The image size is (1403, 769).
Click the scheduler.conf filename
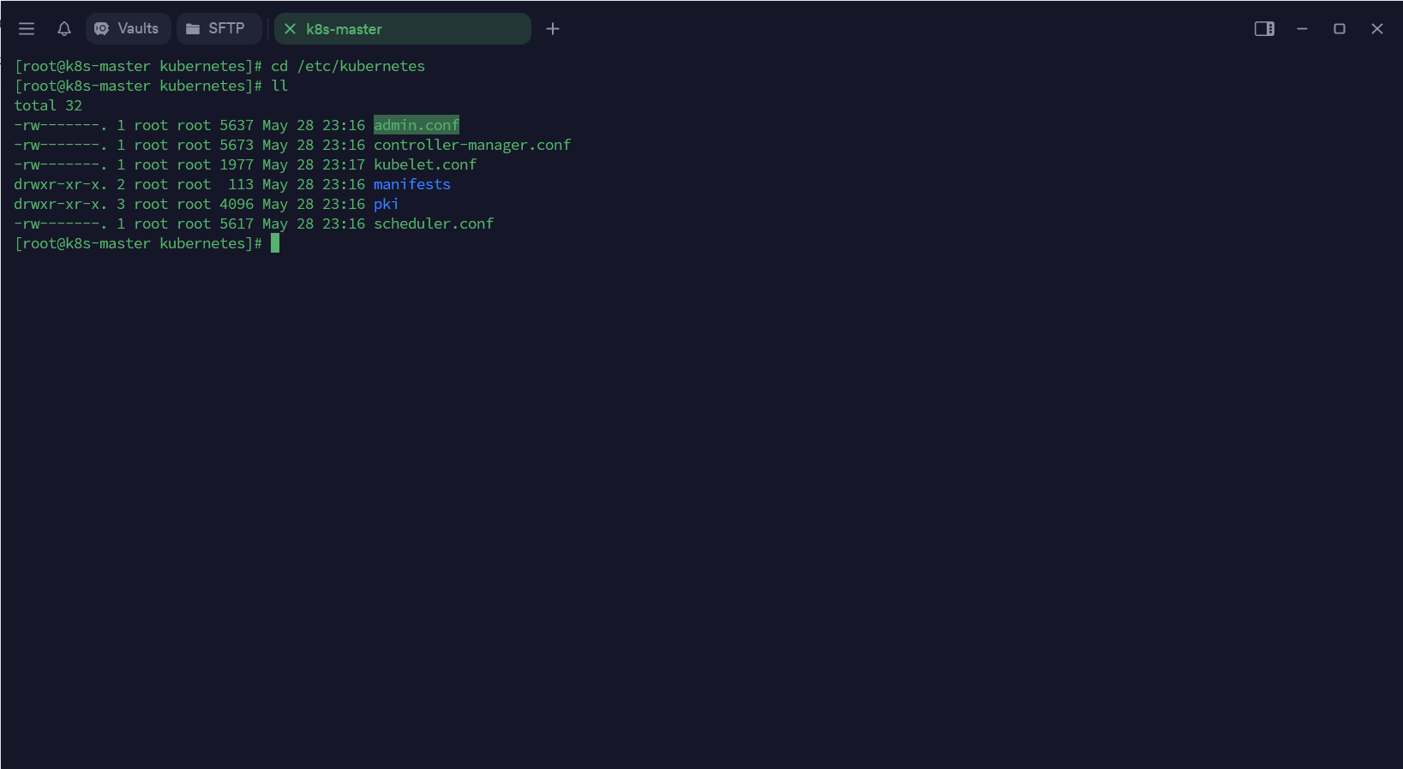pyautogui.click(x=434, y=224)
